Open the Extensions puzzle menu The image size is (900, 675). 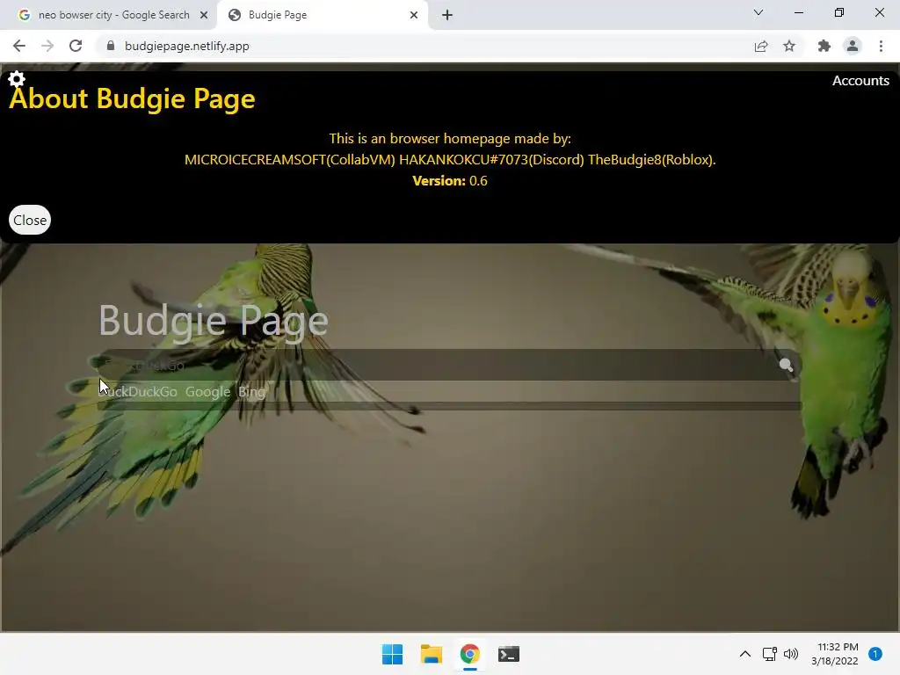click(824, 46)
